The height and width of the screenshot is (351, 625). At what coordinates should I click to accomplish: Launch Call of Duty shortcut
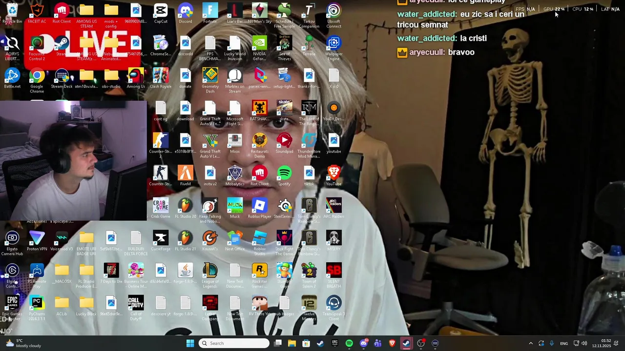(136, 308)
